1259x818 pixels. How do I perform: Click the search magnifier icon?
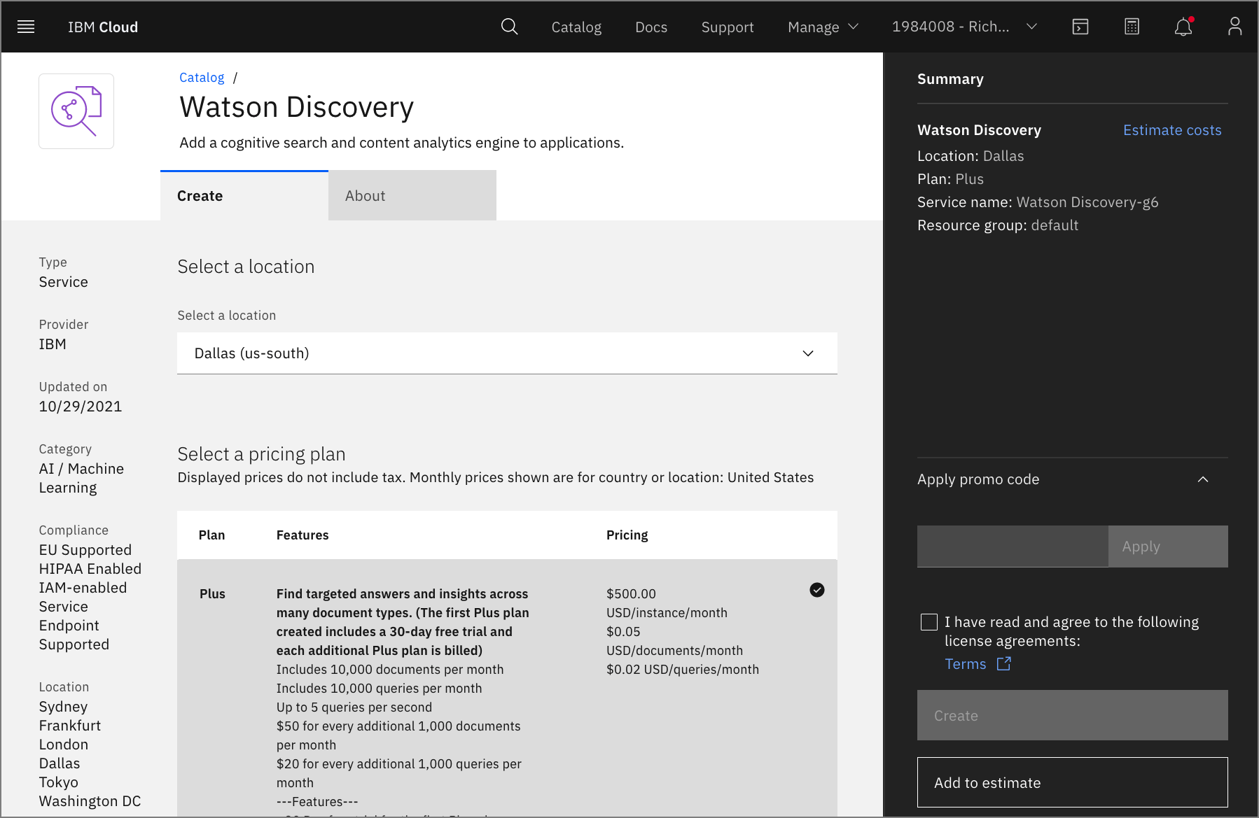[x=509, y=27]
